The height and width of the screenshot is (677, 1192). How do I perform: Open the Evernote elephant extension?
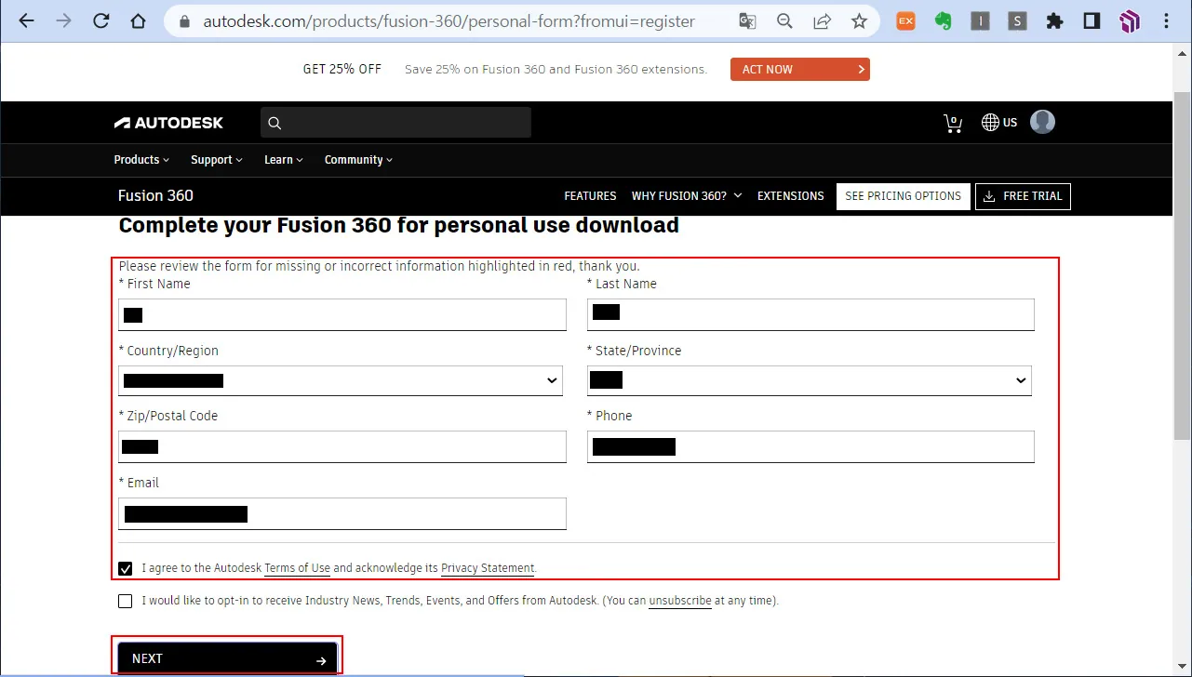click(x=943, y=20)
